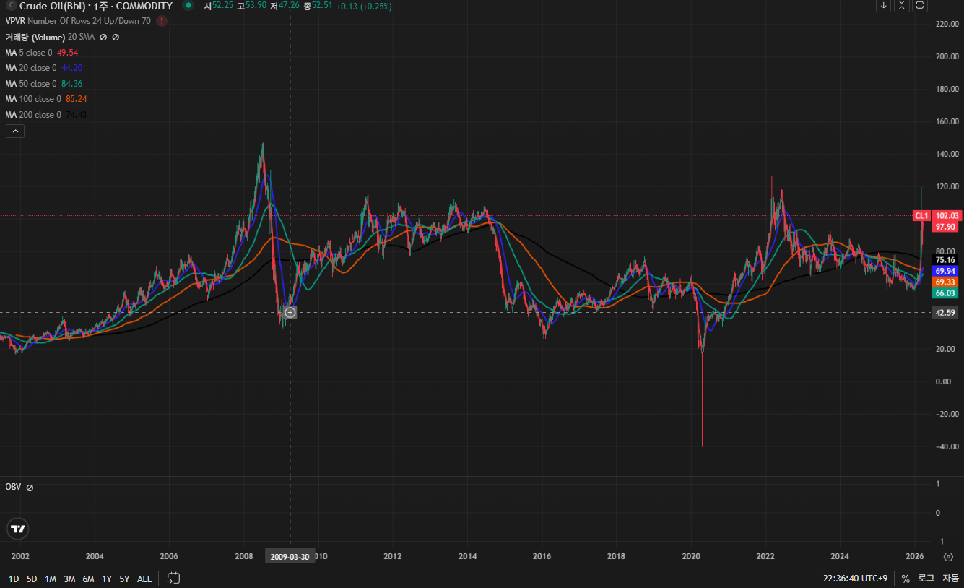The image size is (964, 588).
Task: Select the 1Y time range
Action: pos(107,579)
